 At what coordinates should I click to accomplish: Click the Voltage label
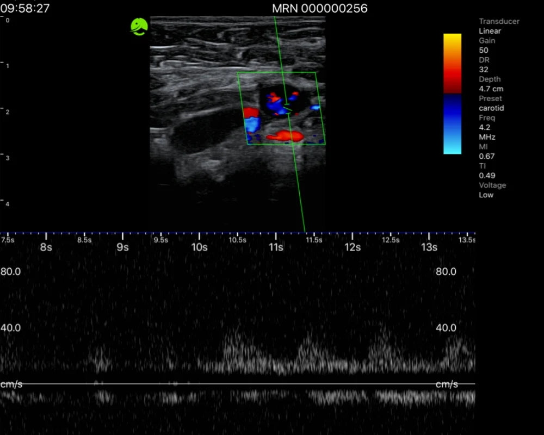click(492, 185)
